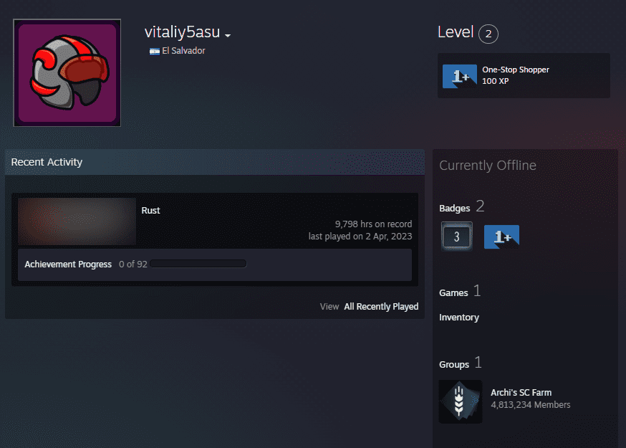
Task: Open the Level 2 circle badge
Action: [x=488, y=34]
